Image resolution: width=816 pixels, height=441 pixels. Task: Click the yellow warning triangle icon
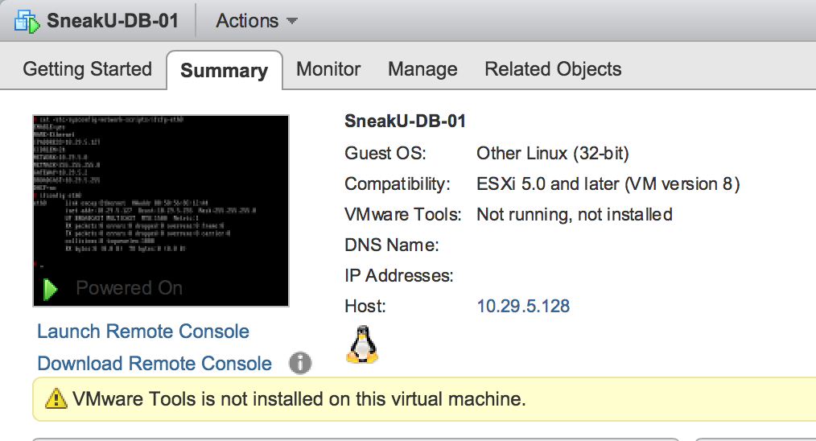(x=56, y=399)
